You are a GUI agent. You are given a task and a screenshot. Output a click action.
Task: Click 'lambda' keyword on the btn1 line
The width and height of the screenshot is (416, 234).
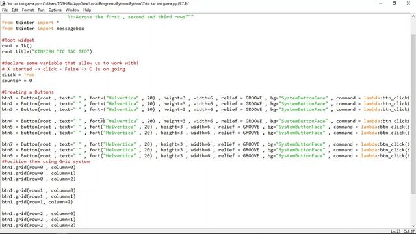372,98
